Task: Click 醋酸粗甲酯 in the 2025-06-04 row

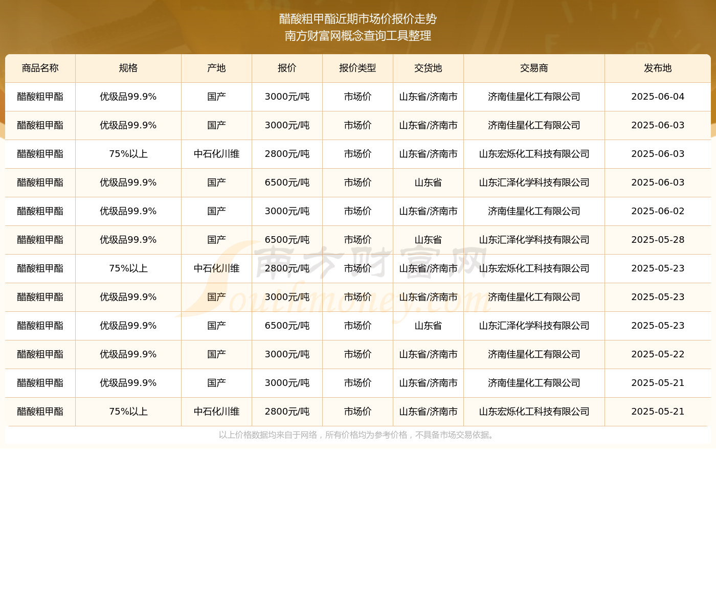Action: point(40,97)
